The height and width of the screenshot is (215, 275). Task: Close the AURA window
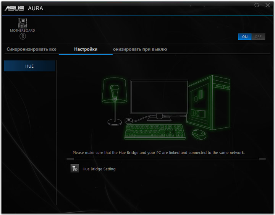(x=268, y=5)
